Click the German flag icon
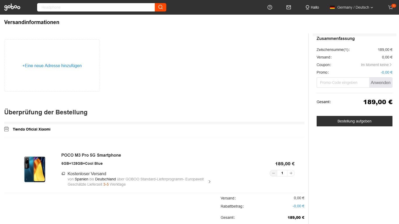The image size is (399, 224). coord(332,7)
